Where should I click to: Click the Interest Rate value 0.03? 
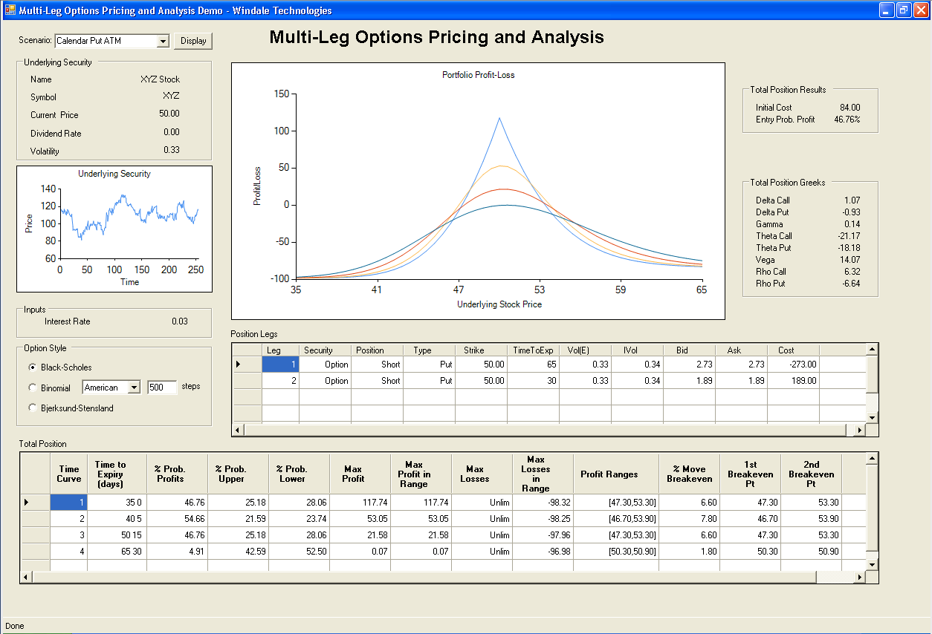tap(179, 321)
